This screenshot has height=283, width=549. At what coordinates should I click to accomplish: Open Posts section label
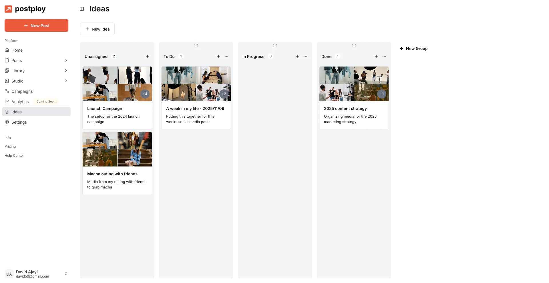17,61
